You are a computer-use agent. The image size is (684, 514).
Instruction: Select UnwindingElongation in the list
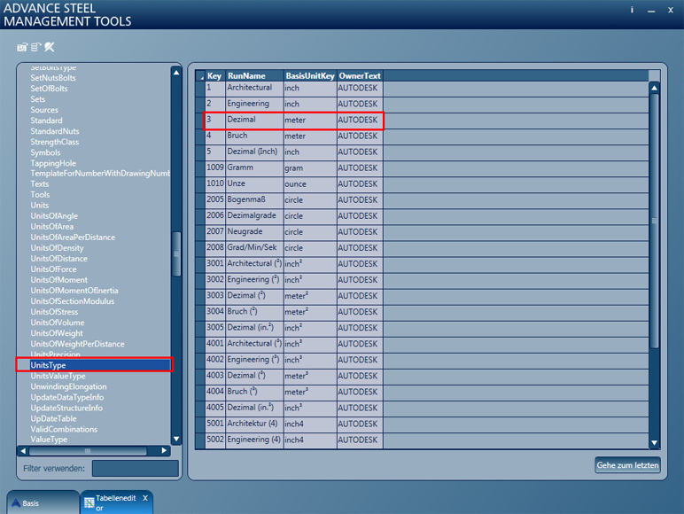pyautogui.click(x=68, y=386)
